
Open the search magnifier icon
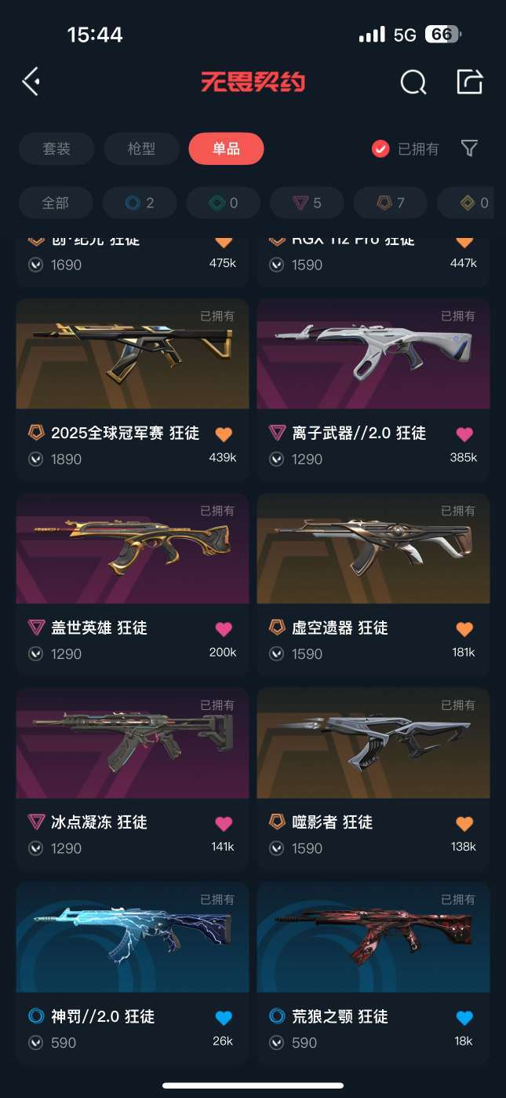click(413, 82)
